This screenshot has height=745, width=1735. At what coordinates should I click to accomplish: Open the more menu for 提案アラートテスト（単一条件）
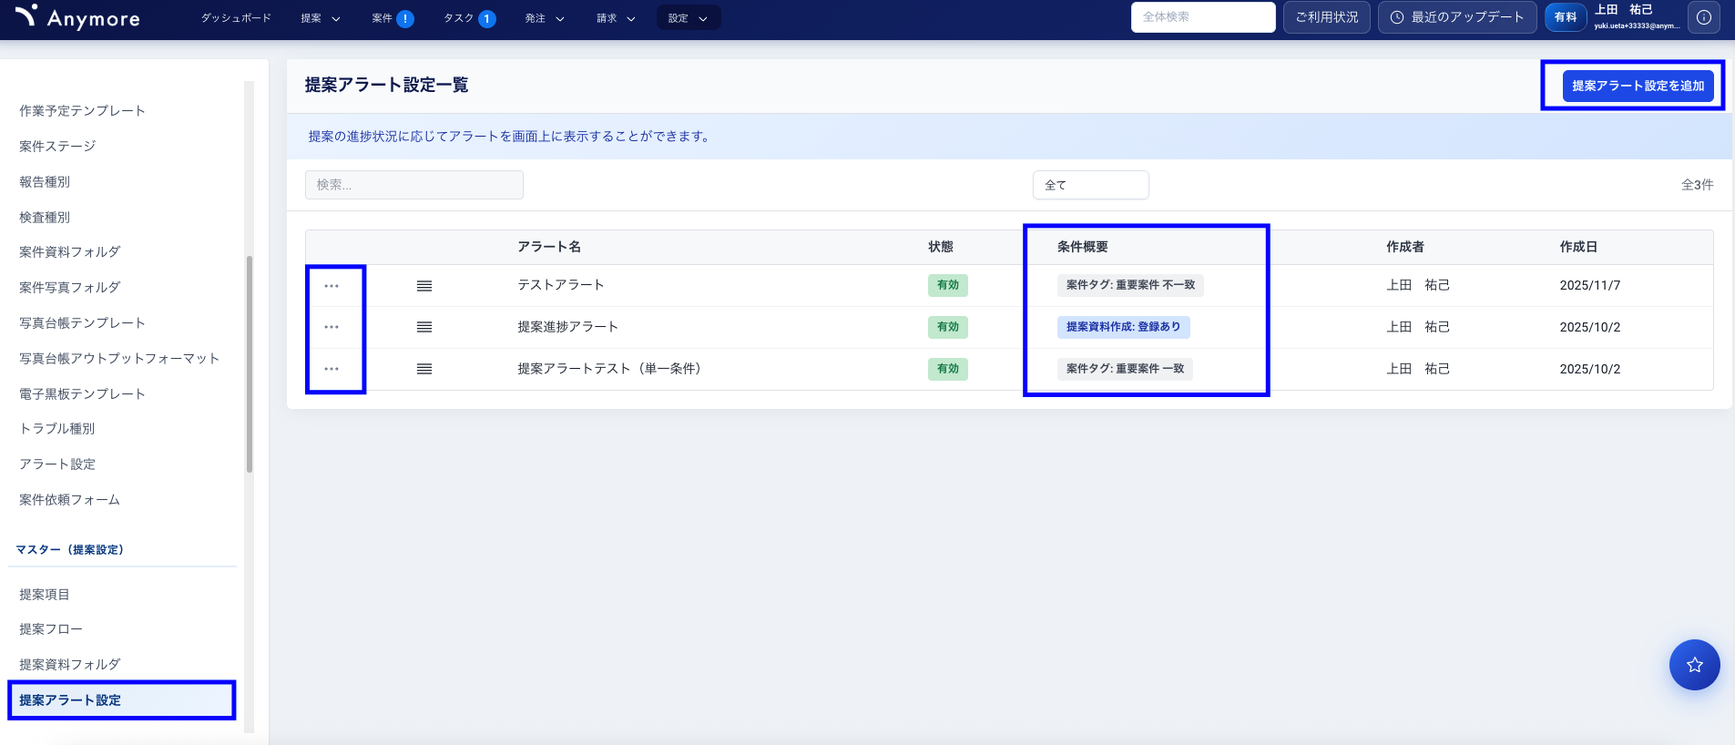332,369
